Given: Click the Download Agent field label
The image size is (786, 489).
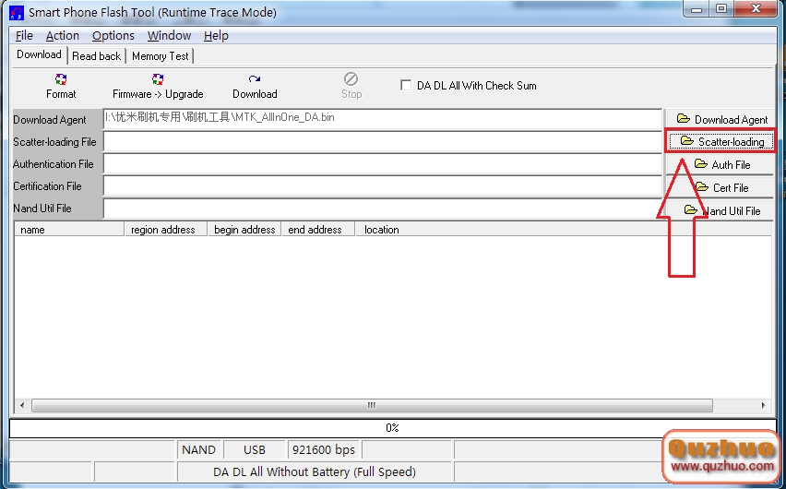Looking at the screenshot, I should point(50,120).
